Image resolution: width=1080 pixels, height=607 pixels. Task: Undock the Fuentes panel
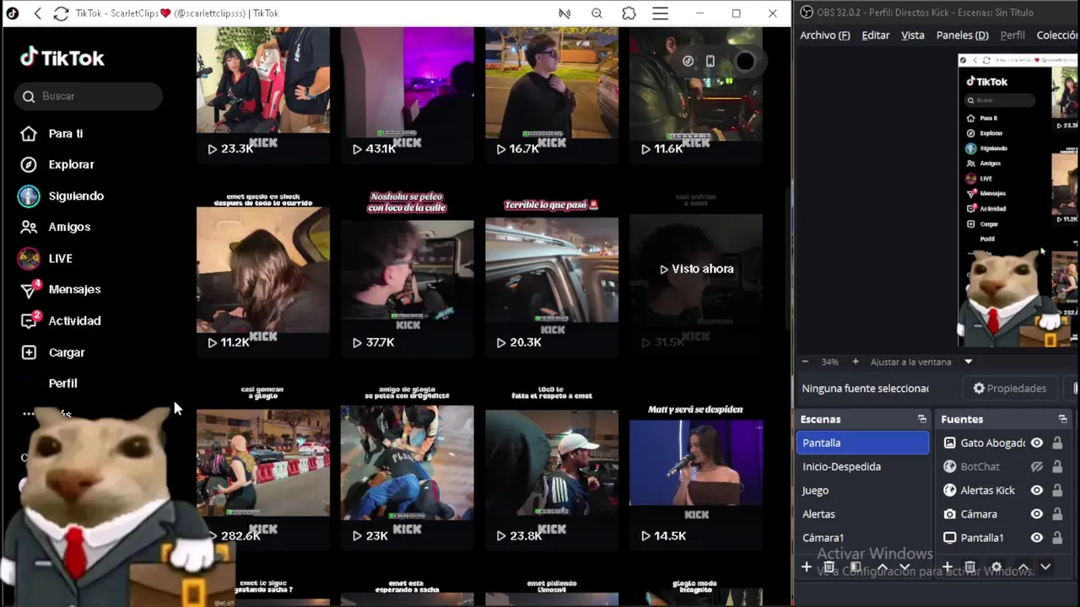point(1062,419)
